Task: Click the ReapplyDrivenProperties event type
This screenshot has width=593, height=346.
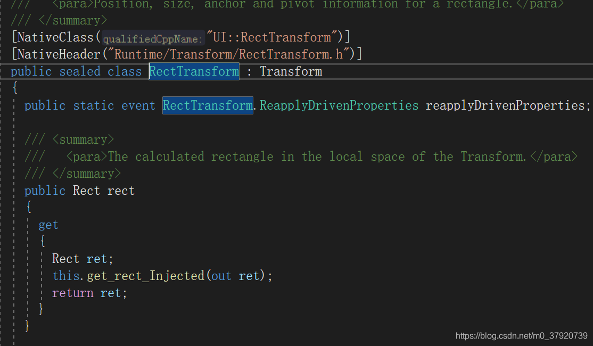Action: (x=339, y=105)
